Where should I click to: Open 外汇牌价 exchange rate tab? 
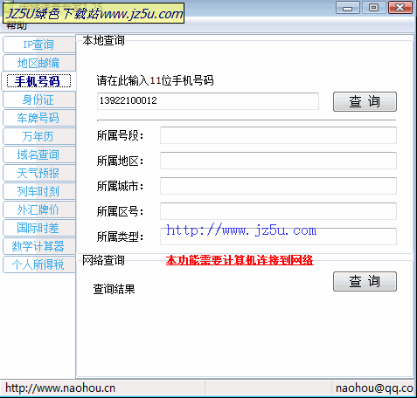38,209
